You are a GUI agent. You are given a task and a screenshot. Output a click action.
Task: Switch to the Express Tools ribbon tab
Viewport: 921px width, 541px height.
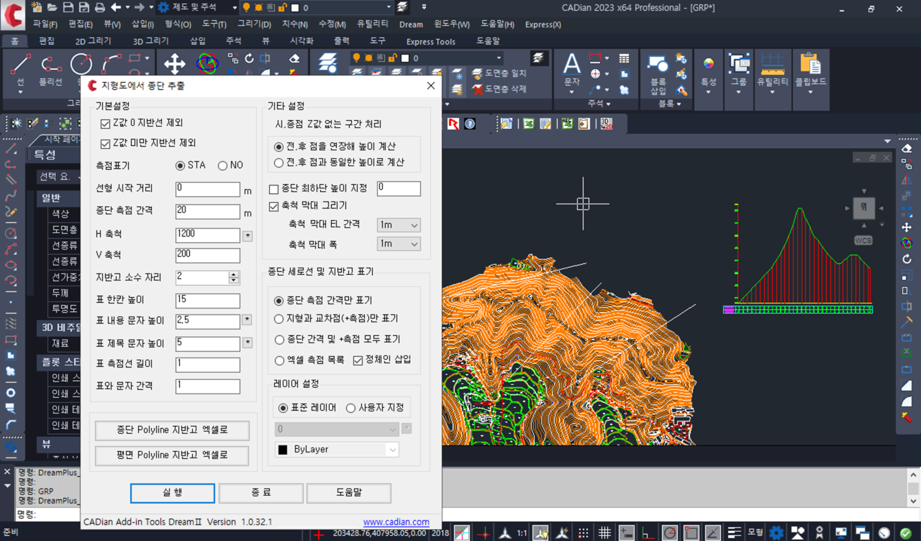(430, 42)
